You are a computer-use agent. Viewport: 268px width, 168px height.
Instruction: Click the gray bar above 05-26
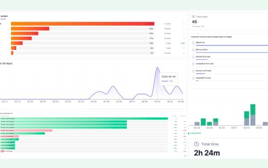(x=197, y=124)
